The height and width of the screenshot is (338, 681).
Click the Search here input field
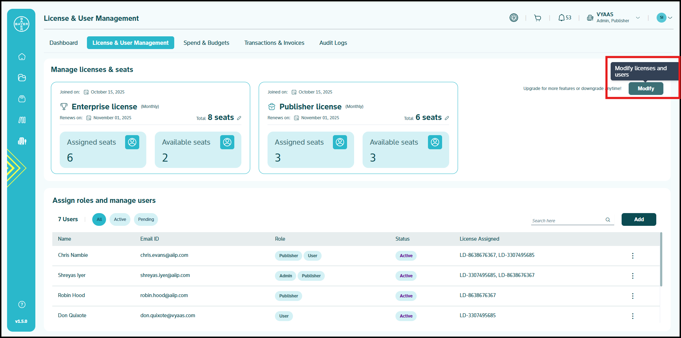pos(567,221)
